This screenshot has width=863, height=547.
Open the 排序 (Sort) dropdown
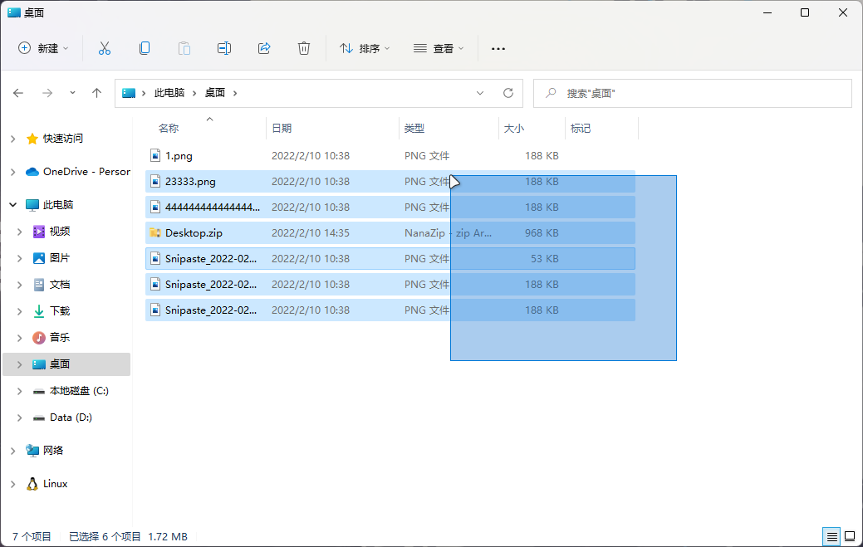[x=365, y=48]
